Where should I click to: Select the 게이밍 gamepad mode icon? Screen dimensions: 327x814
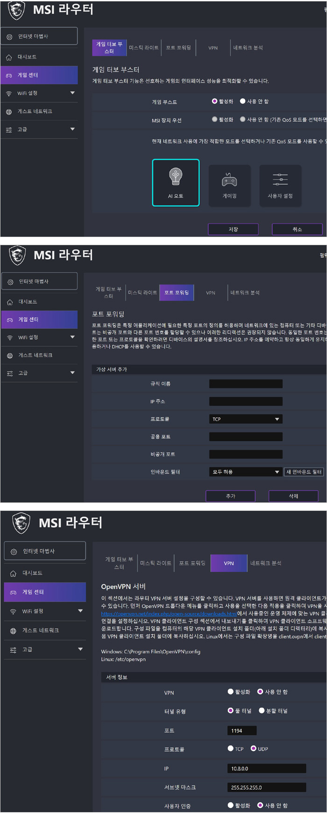point(229,180)
